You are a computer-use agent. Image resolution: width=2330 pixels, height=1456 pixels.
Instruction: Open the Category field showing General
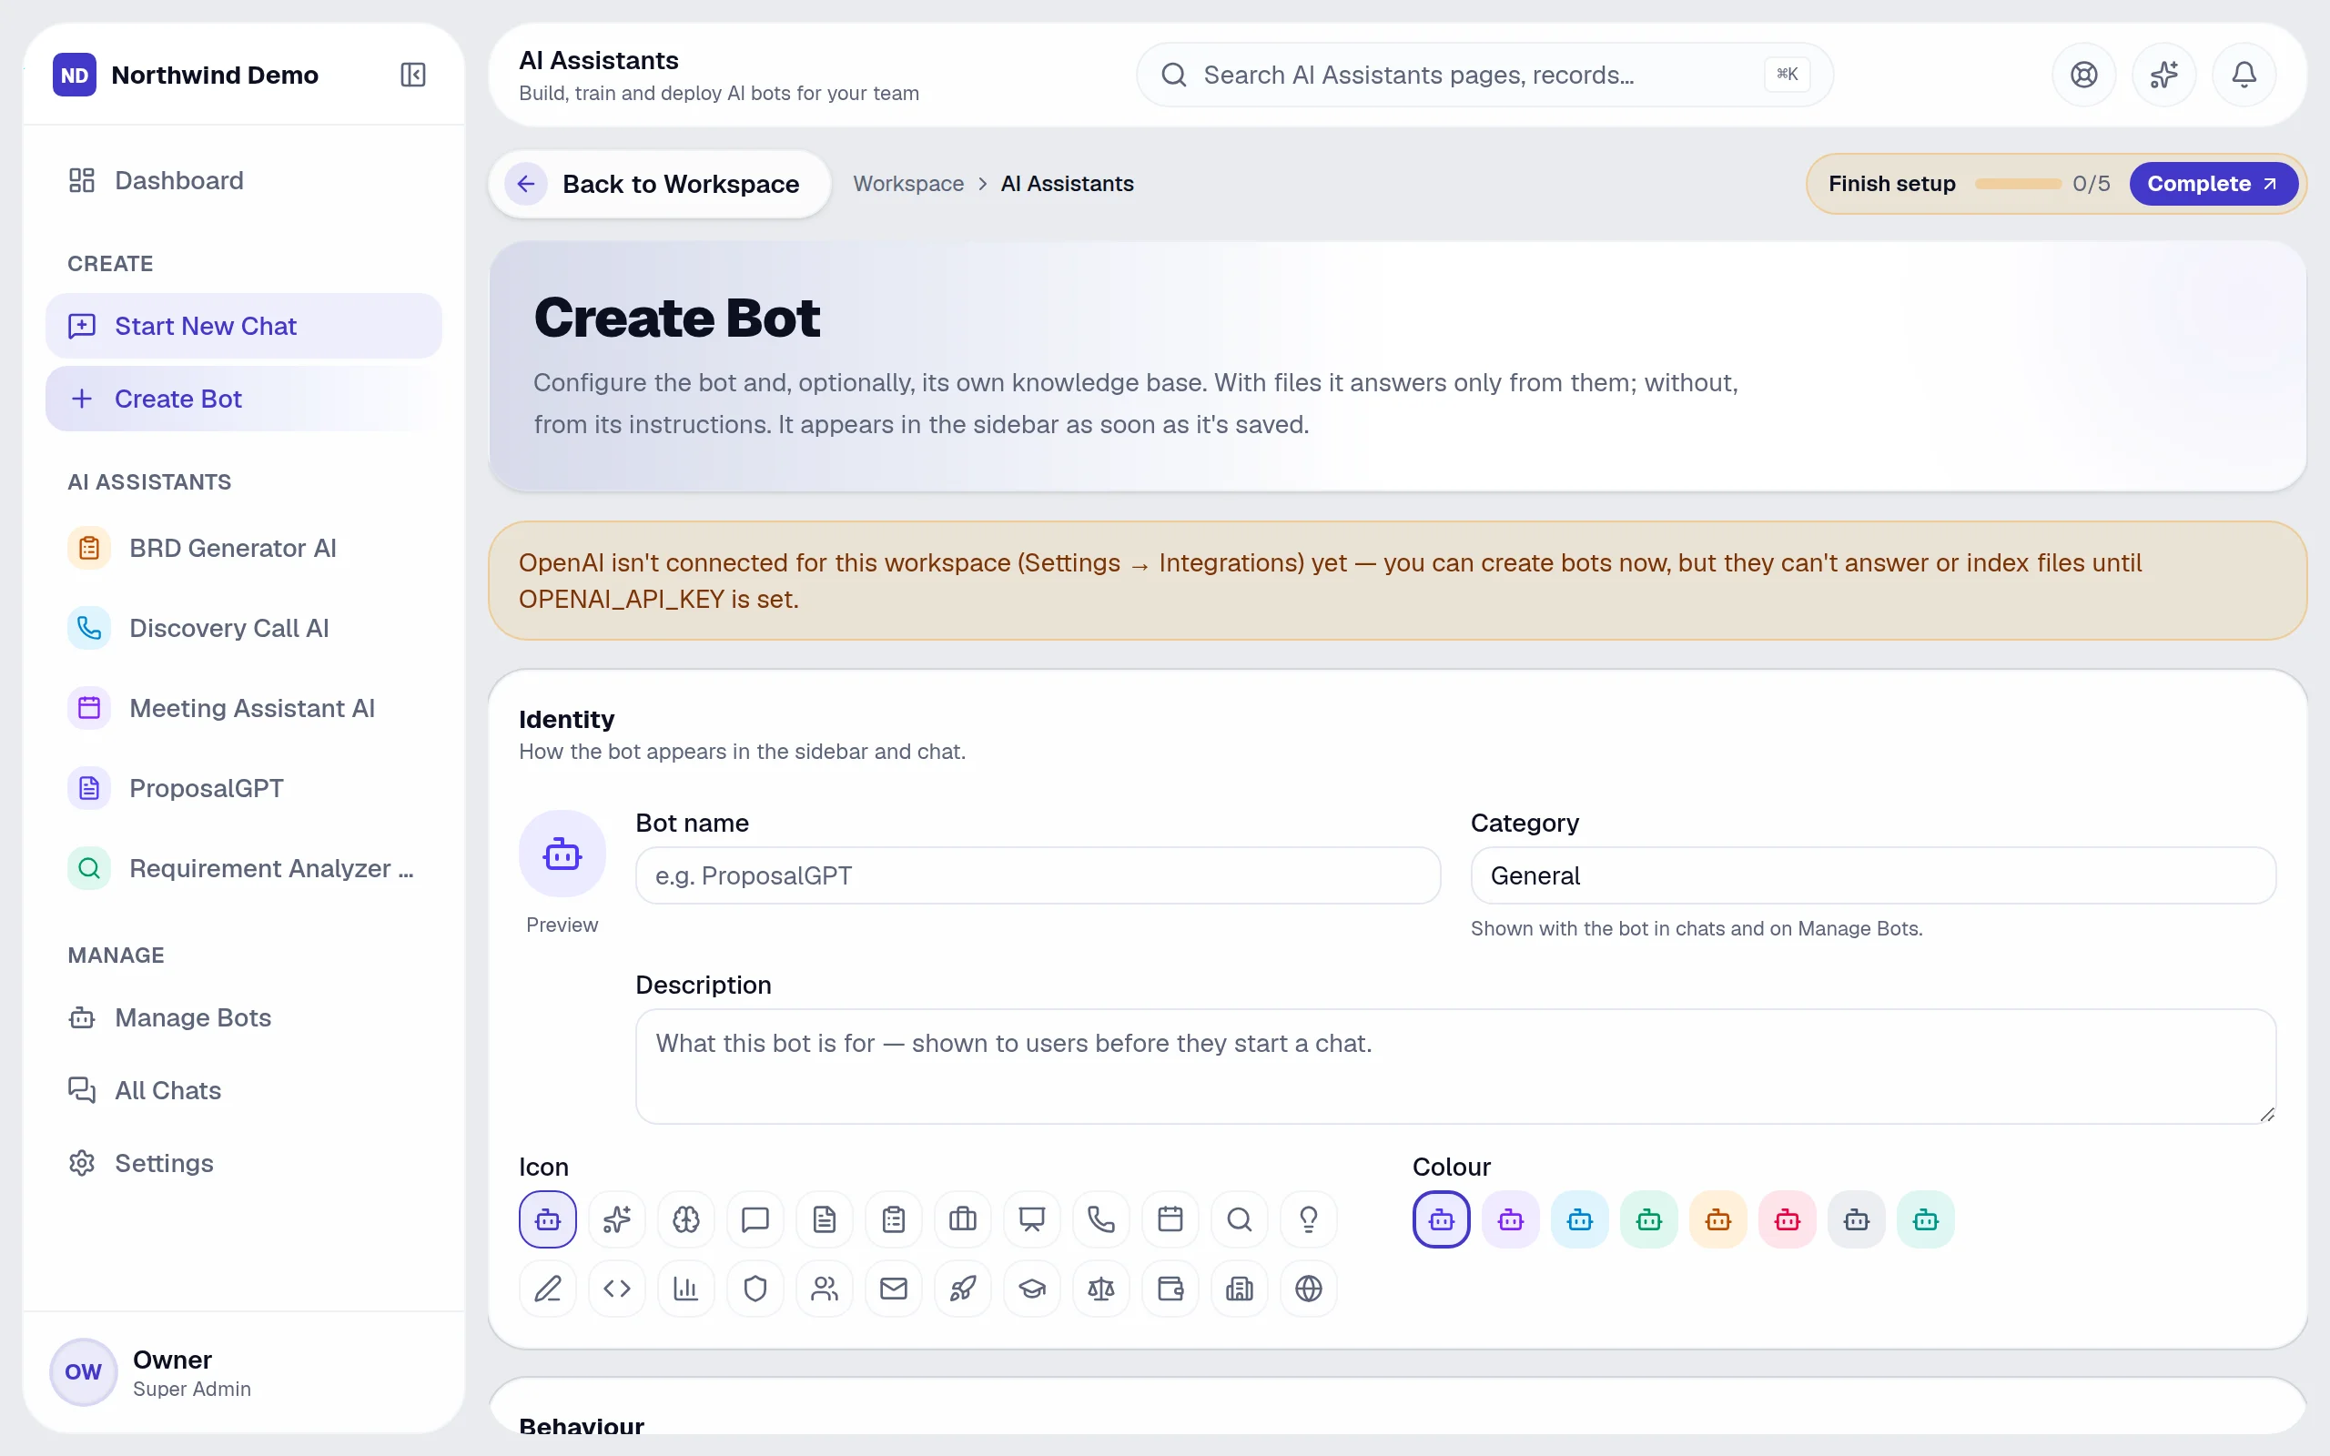click(x=1873, y=875)
